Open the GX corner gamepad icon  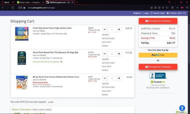pyautogui.click(x=13, y=2)
